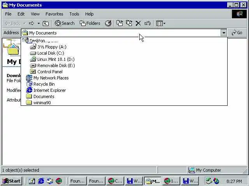Click the Move To toolbar icon
The width and height of the screenshot is (249, 186).
click(x=119, y=23)
